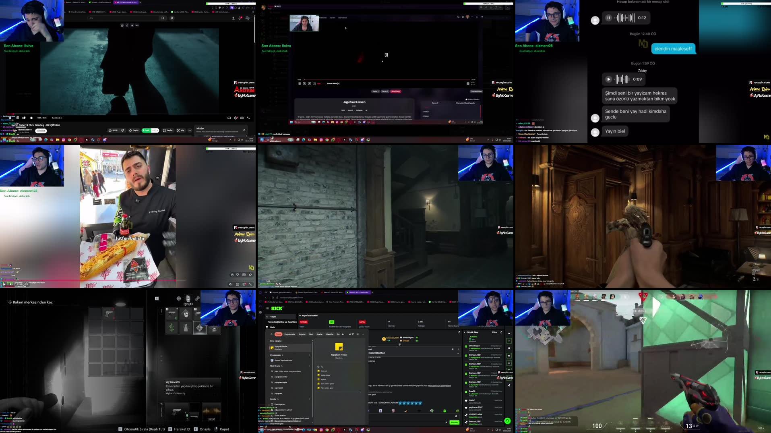Select the Belgeler filter in Windows search

click(x=302, y=334)
